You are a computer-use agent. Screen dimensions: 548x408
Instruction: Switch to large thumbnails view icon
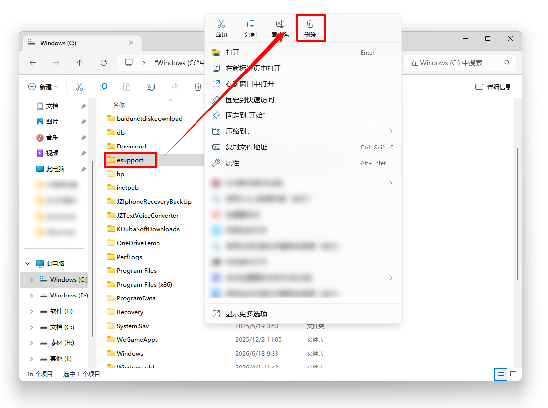pyautogui.click(x=513, y=374)
